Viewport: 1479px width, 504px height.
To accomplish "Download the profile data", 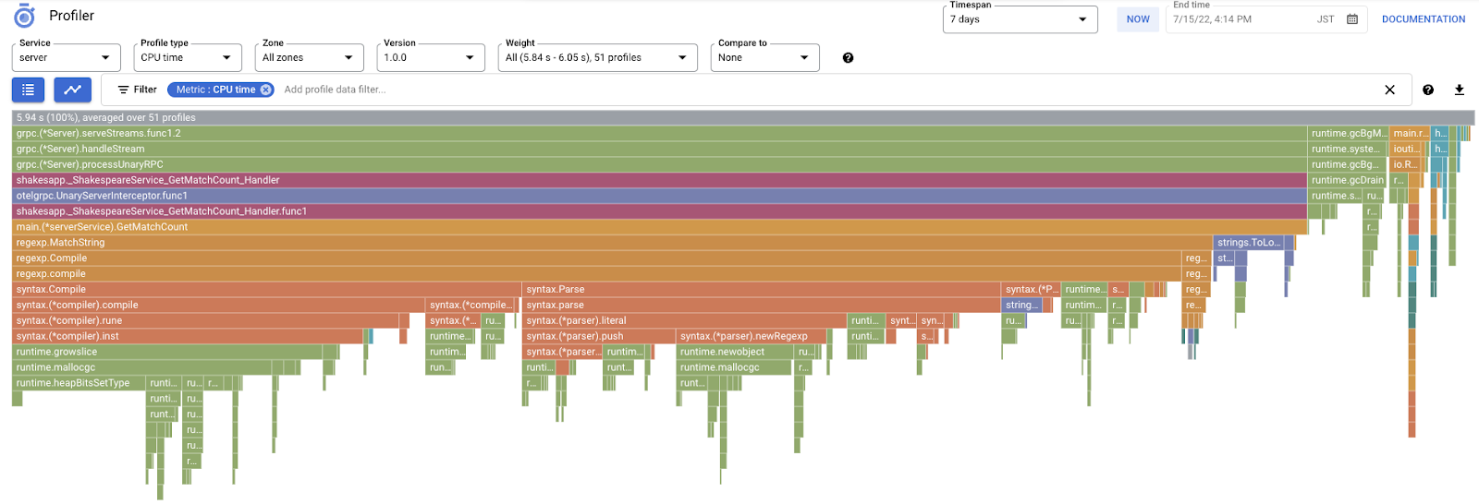I will click(x=1460, y=90).
